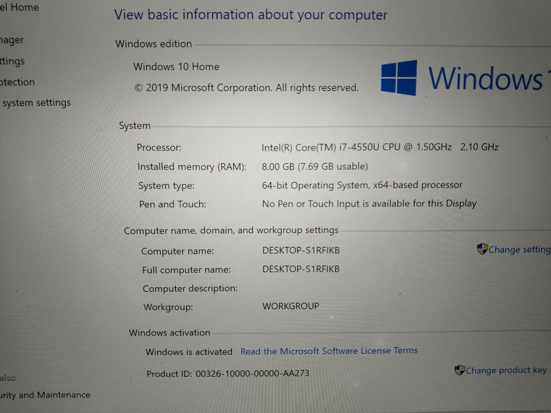This screenshot has height=413, width=551.
Task: Click the 'Computer name:' label
Action: coord(177,251)
